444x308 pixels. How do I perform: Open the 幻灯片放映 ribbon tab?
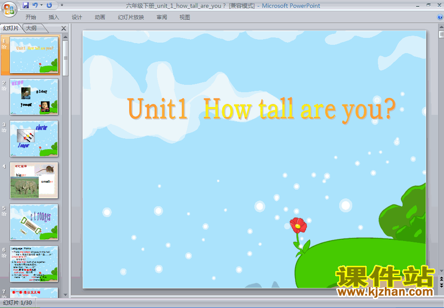[131, 17]
